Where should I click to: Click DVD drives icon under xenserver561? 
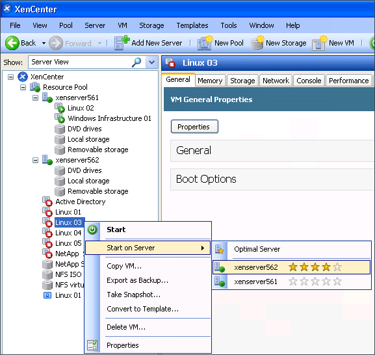pos(60,129)
